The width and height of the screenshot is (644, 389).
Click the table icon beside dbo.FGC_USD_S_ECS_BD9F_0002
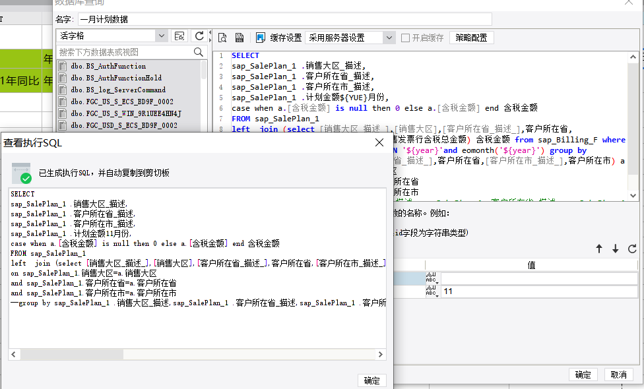pyautogui.click(x=63, y=125)
